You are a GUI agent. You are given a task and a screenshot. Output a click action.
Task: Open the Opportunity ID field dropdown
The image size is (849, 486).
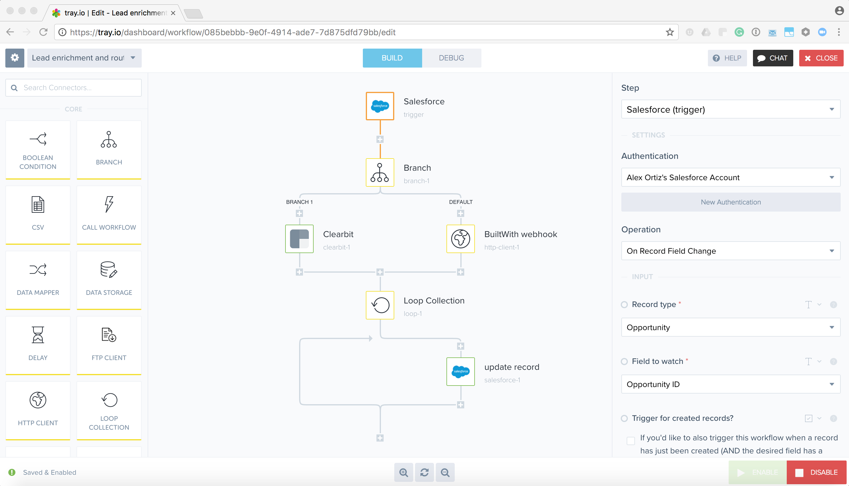click(730, 384)
